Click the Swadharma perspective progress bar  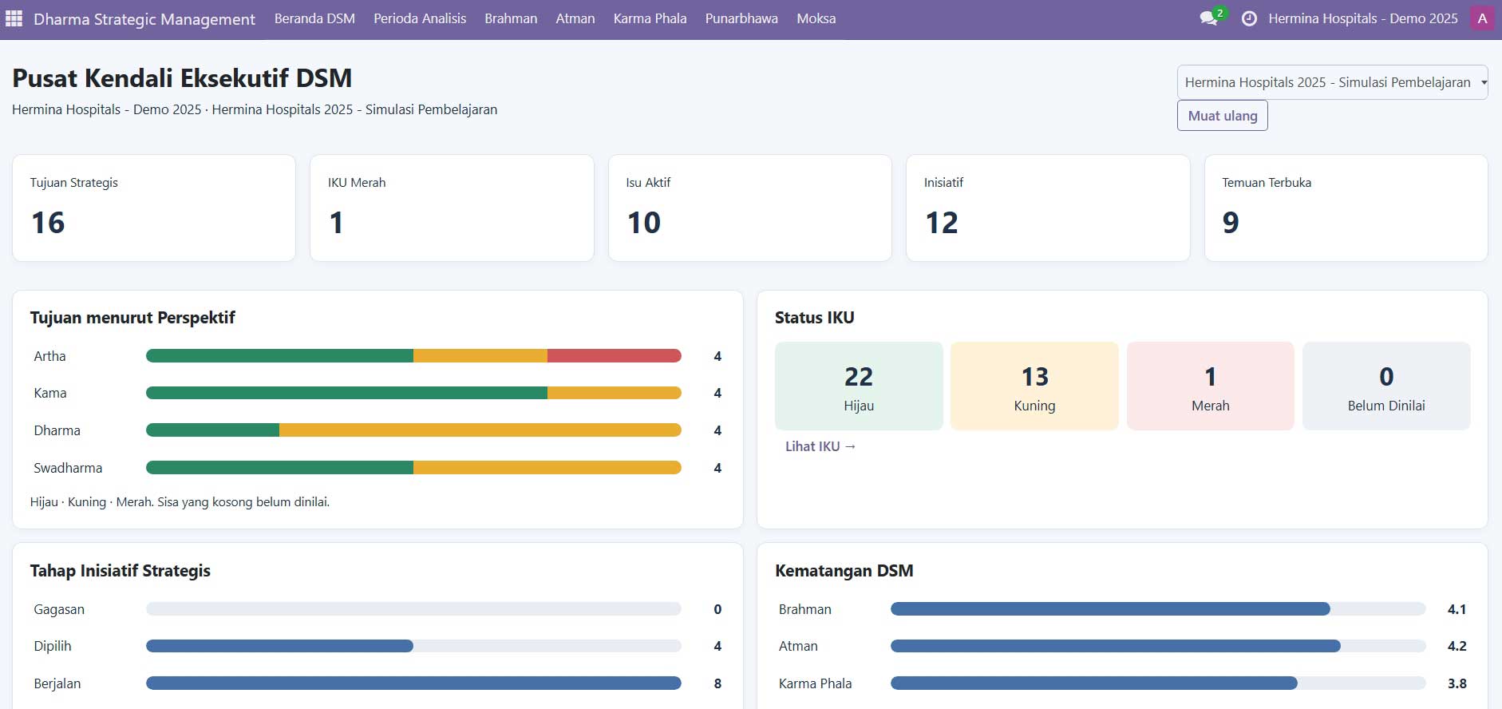413,468
